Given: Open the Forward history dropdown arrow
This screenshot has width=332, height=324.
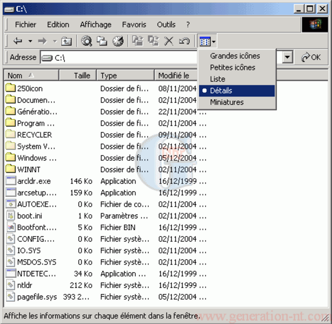Looking at the screenshot, I should point(55,41).
